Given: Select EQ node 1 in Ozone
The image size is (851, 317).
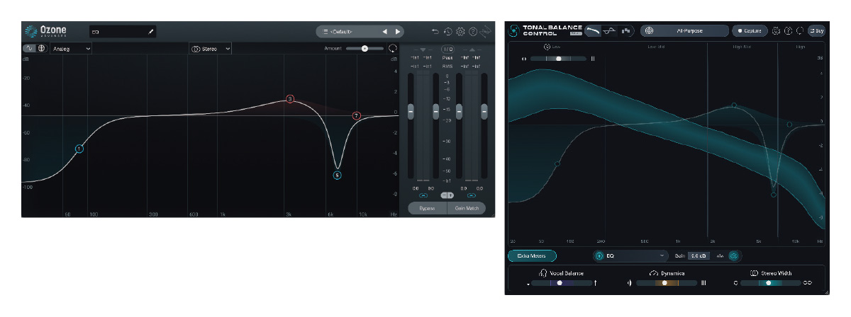Looking at the screenshot, I should (x=79, y=149).
